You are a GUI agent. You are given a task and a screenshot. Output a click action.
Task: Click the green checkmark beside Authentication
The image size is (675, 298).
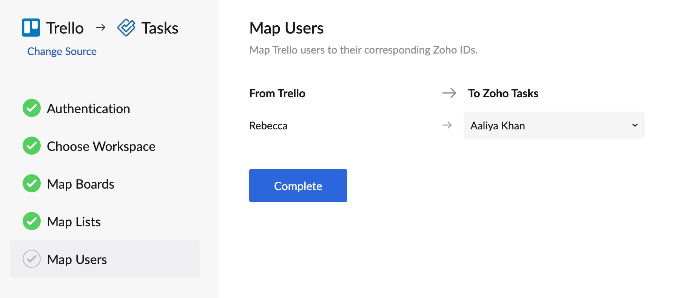pos(31,108)
